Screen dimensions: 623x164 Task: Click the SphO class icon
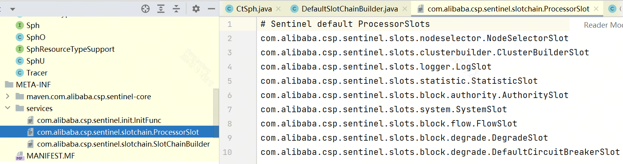point(20,37)
